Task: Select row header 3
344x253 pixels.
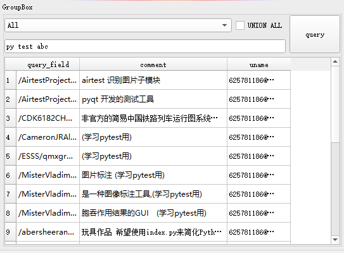Action: pyautogui.click(x=10, y=118)
